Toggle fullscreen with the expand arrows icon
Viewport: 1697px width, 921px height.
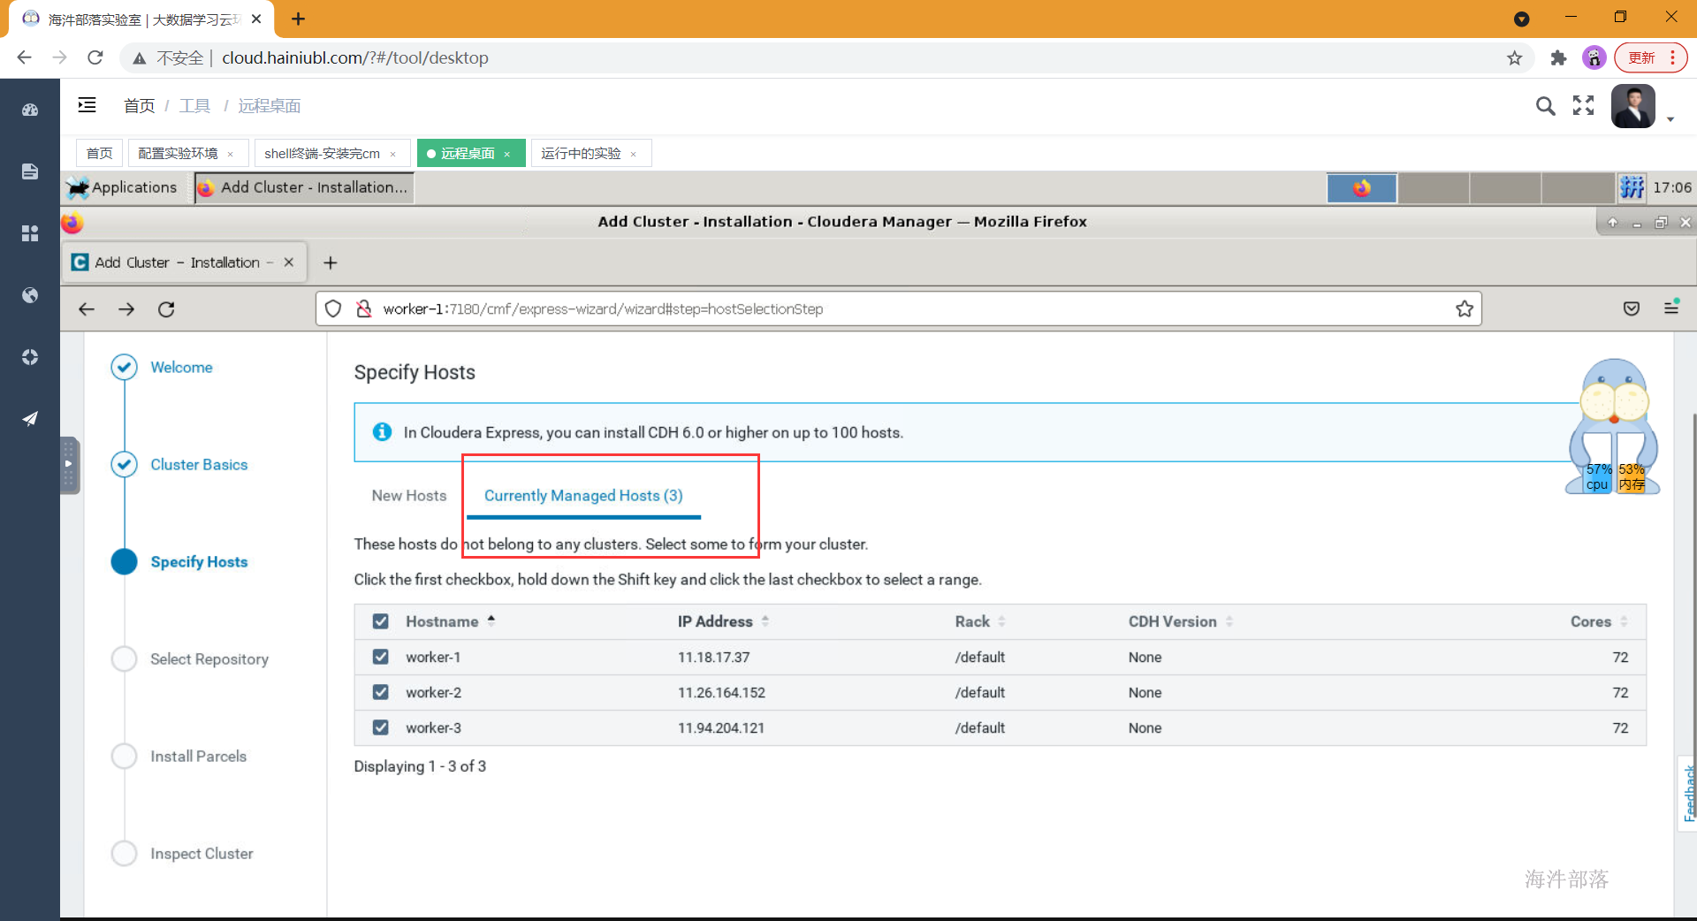[1583, 106]
